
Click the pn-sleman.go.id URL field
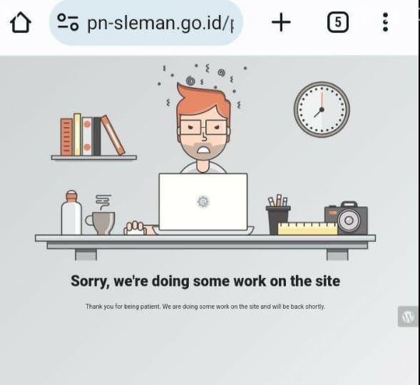[146, 23]
